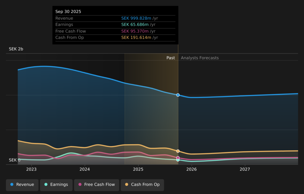Toggle the Free Cash Flow legend item
This screenshot has width=304, height=194.
click(x=96, y=185)
